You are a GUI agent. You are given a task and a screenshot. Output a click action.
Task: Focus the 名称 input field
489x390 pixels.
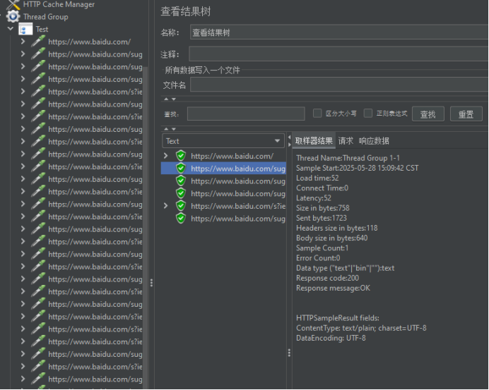[x=339, y=32]
